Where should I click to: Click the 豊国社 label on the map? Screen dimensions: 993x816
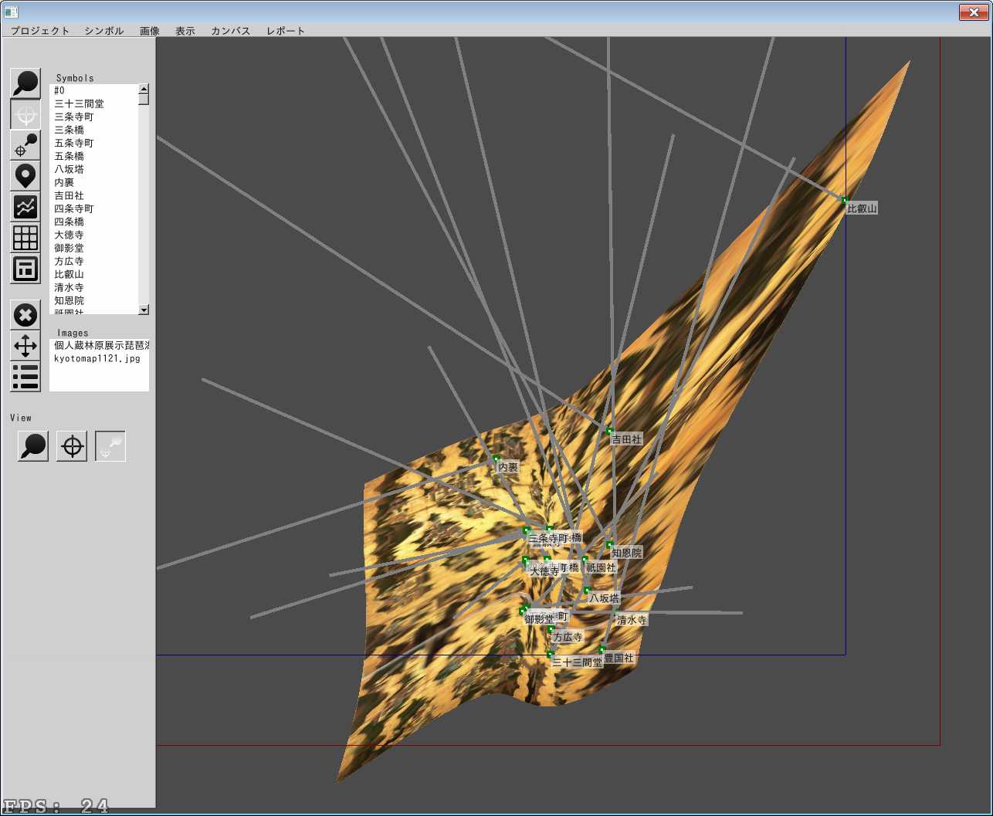tap(619, 659)
